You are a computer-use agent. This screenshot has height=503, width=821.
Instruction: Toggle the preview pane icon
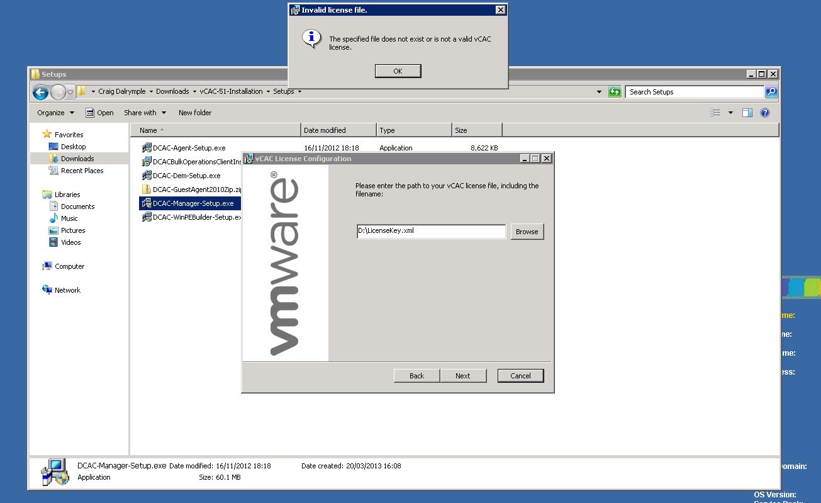(x=747, y=113)
